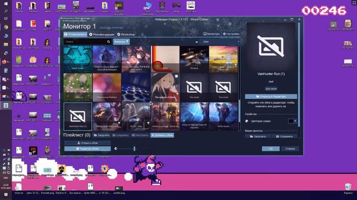Click the Сохранить playlist button
Screen dimensions: 357x200
[x=120, y=136]
